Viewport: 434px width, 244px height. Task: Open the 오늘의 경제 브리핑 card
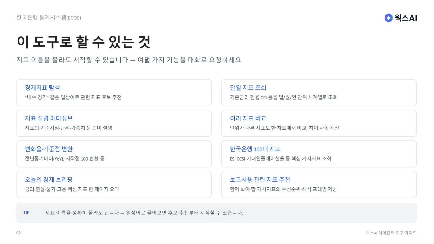(x=114, y=185)
